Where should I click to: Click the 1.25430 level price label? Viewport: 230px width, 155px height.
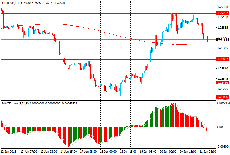click(x=223, y=82)
